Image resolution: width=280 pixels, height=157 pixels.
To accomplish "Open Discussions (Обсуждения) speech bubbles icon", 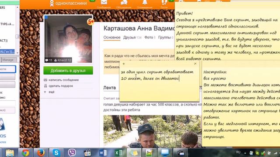I will tap(124, 3).
